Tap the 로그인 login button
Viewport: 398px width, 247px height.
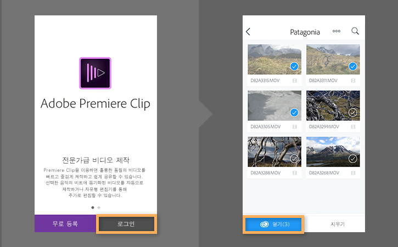[126, 224]
